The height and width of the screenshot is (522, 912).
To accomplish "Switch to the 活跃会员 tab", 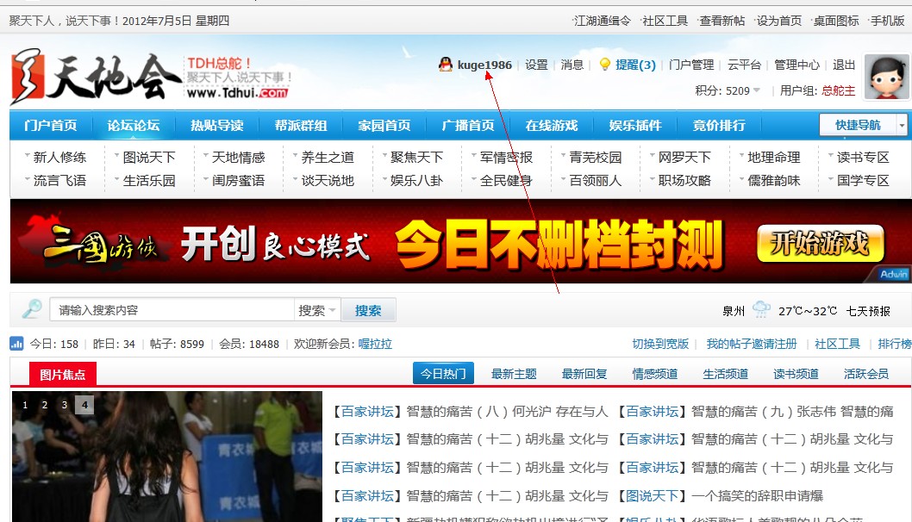I will 866,374.
